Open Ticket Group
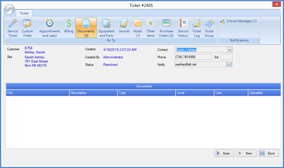284x168 pixels. (x=209, y=28)
